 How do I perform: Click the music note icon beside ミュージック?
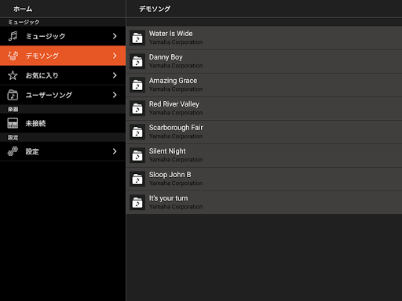pos(13,36)
